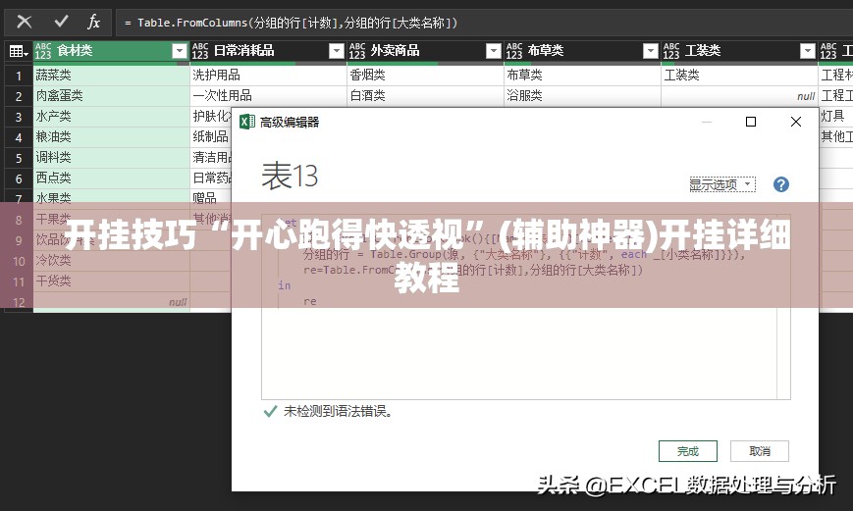
Task: Select 食材类 column header
Action: tap(111, 51)
